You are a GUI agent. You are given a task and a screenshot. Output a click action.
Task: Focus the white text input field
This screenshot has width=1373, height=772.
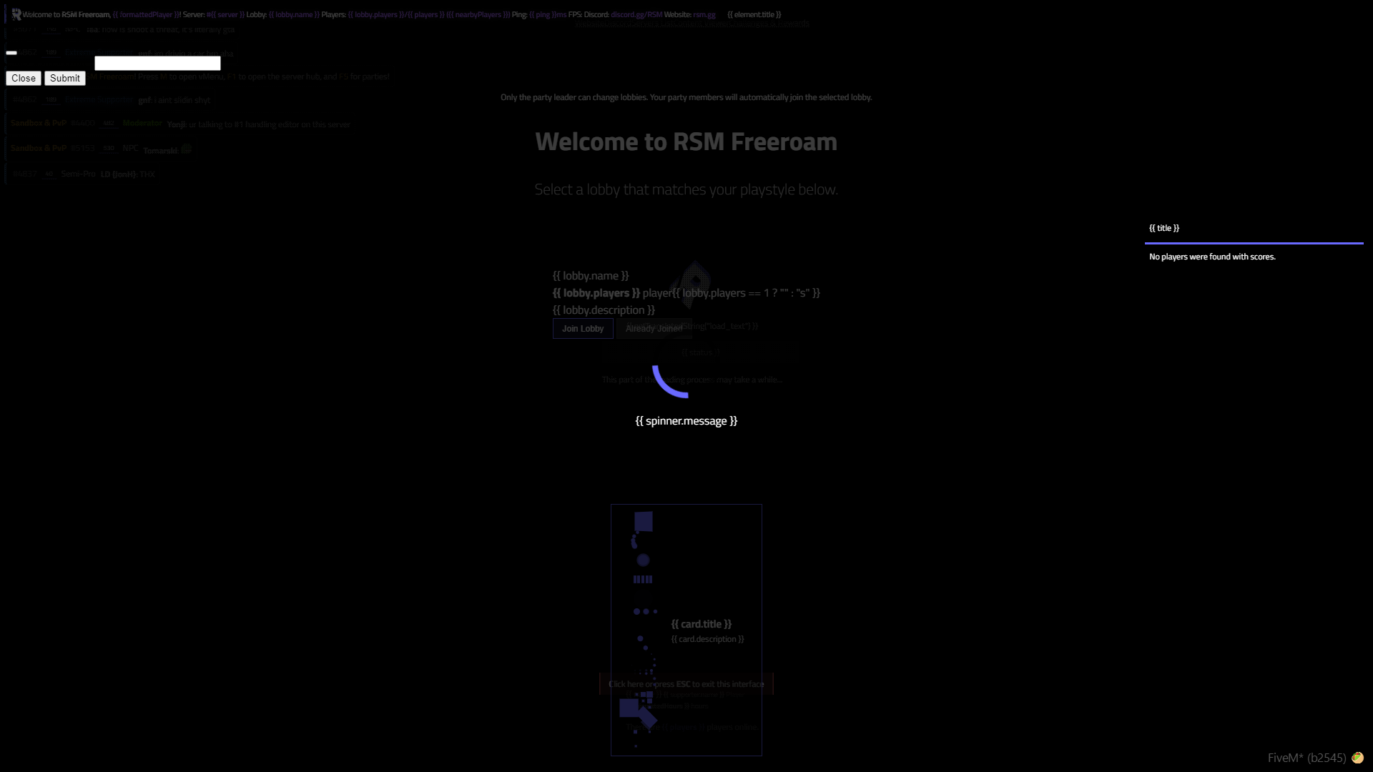coord(157,64)
